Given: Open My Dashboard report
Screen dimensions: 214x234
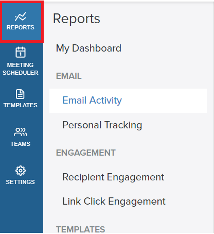Looking at the screenshot, I should coord(88,48).
